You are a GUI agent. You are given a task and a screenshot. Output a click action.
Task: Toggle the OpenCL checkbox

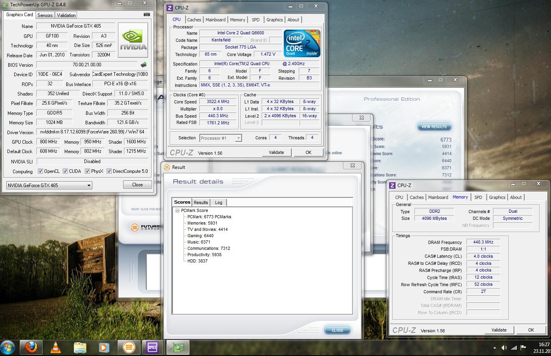coord(40,171)
